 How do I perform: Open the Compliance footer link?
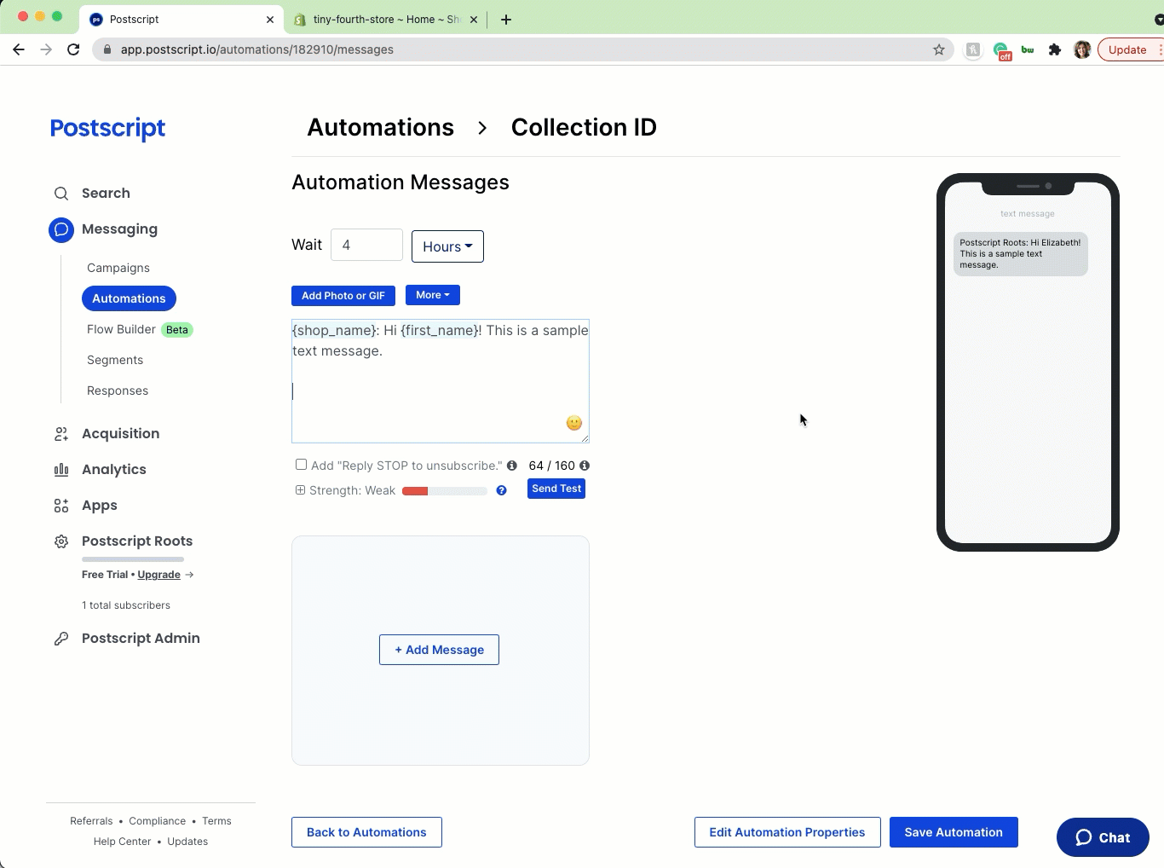[x=158, y=821]
